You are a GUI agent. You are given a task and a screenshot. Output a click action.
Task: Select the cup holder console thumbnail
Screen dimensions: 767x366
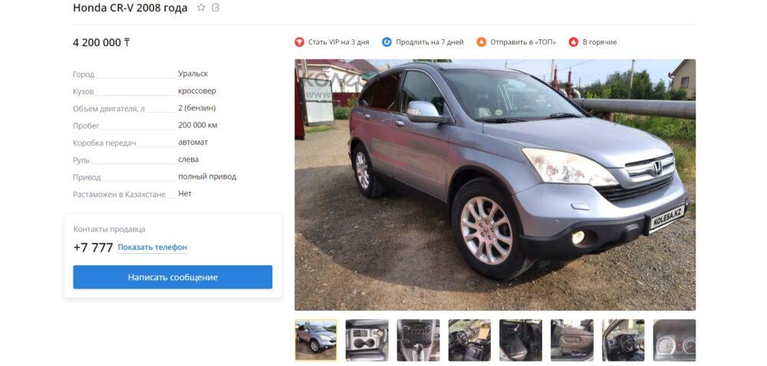pos(367,341)
